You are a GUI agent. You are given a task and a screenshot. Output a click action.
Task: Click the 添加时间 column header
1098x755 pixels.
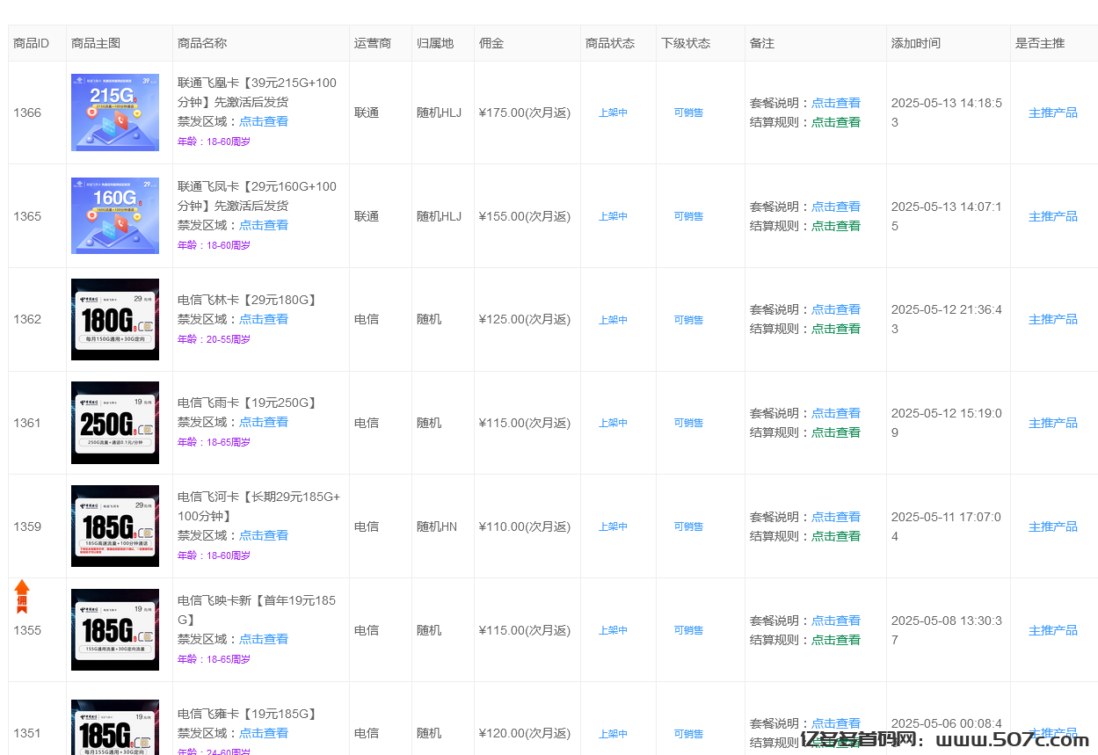[916, 43]
